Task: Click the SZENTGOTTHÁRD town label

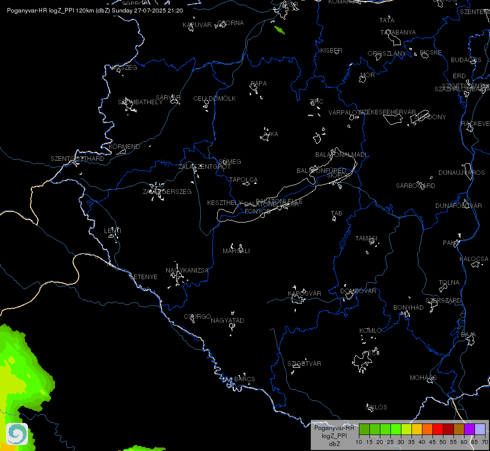Action: (78, 159)
